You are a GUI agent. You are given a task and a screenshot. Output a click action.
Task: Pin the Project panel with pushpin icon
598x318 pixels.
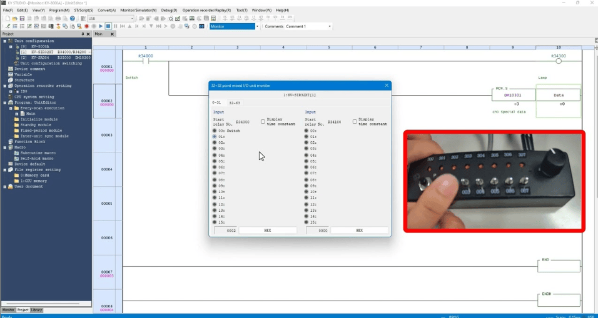83,34
